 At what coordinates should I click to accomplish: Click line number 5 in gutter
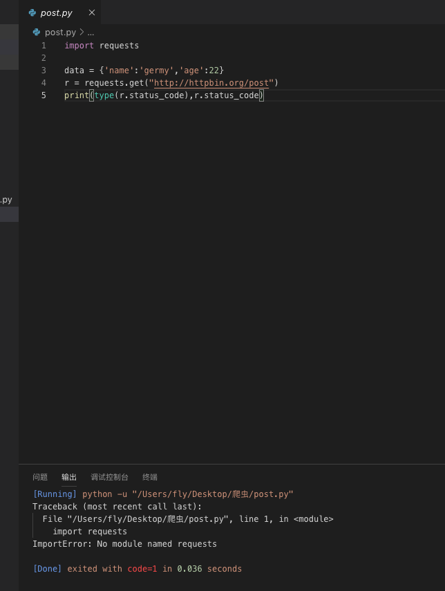click(x=44, y=95)
